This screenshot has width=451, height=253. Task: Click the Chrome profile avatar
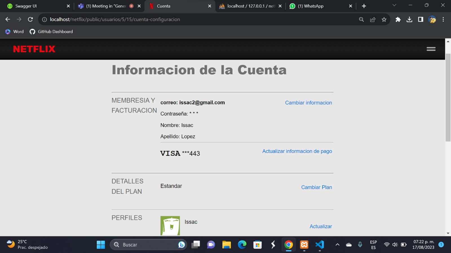[432, 19]
